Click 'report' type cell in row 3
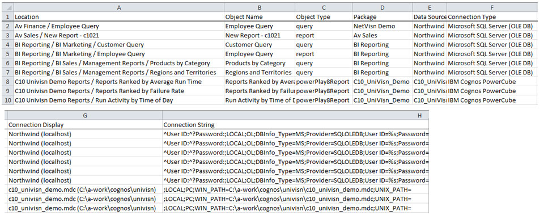Image resolution: width=544 pixels, height=215 pixels. 324,35
